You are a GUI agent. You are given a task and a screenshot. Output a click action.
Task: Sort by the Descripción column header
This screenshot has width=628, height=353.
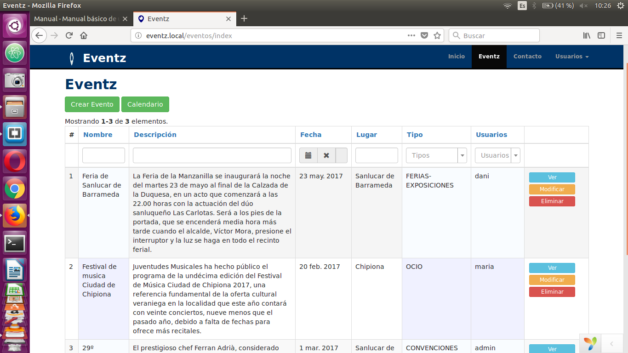pyautogui.click(x=155, y=135)
